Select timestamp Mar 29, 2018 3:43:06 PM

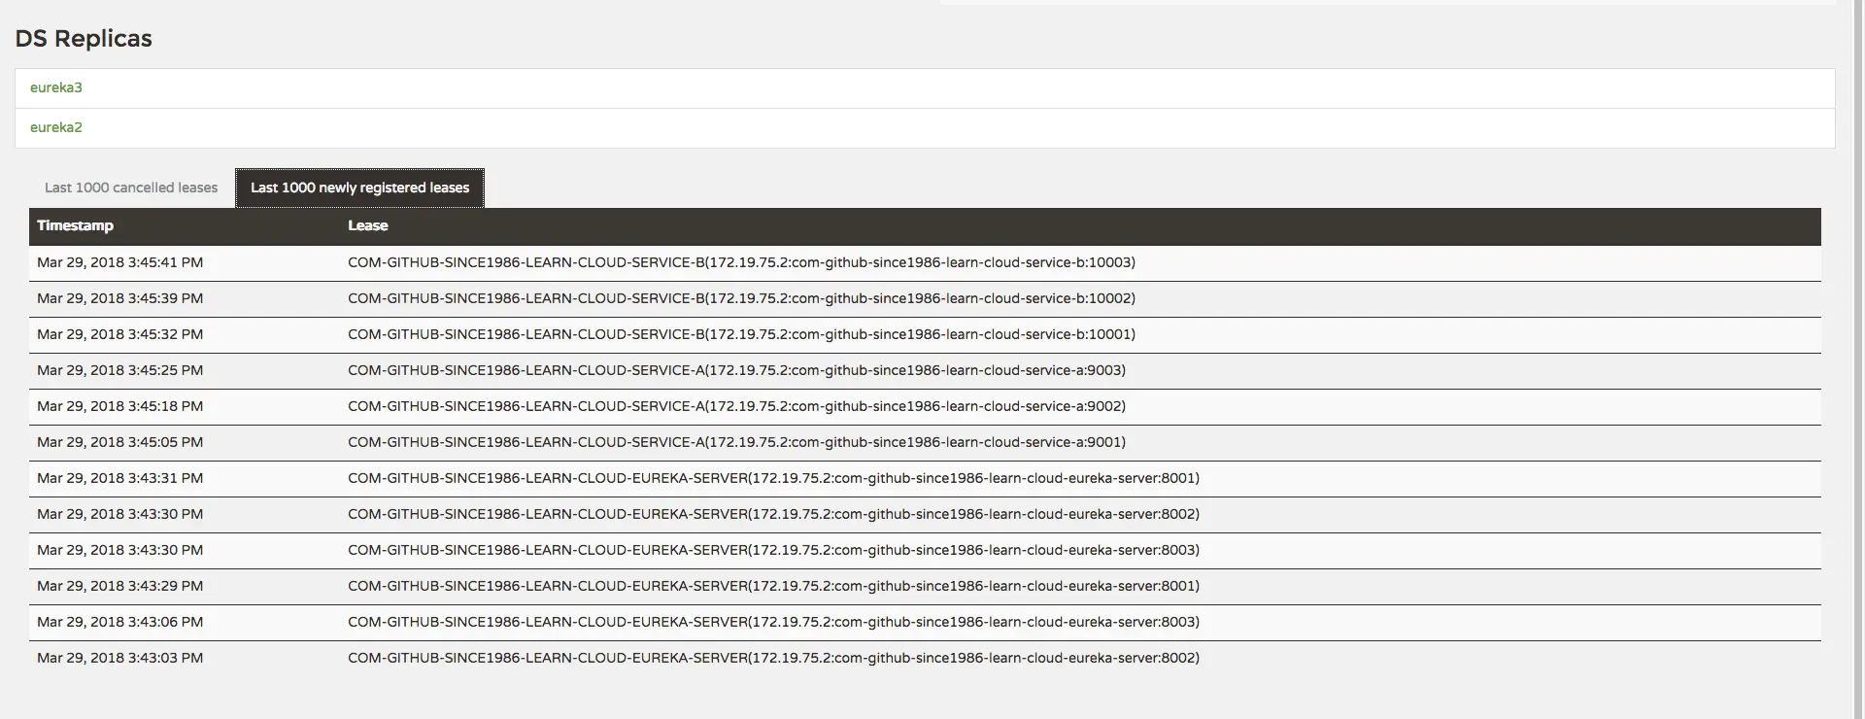tap(120, 622)
